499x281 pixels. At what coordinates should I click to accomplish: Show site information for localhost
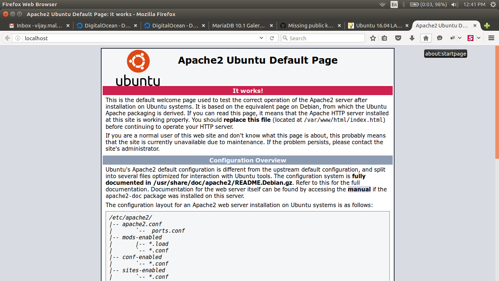click(18, 38)
